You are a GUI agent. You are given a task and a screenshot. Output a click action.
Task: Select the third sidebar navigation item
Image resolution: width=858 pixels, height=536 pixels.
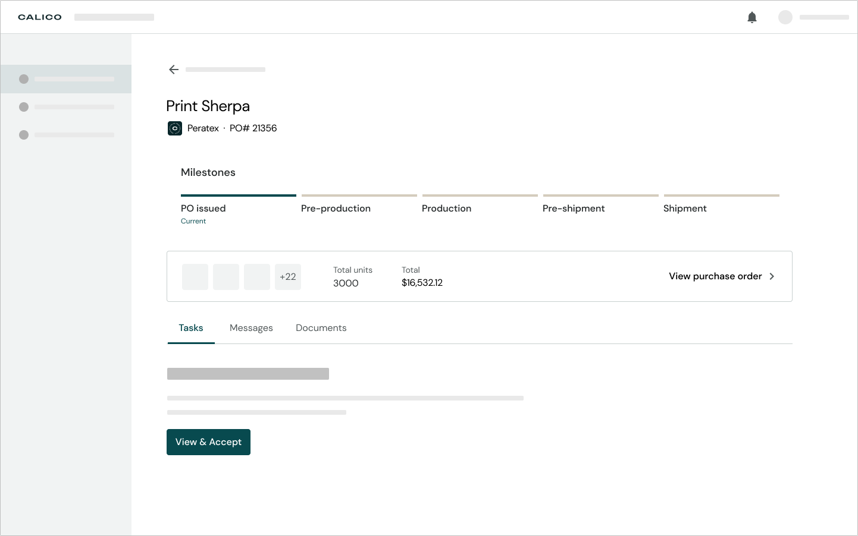[66, 135]
